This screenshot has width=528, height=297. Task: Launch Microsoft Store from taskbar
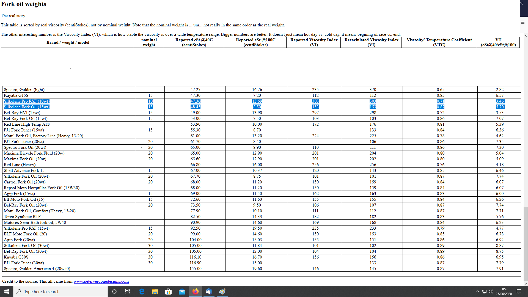point(168,291)
